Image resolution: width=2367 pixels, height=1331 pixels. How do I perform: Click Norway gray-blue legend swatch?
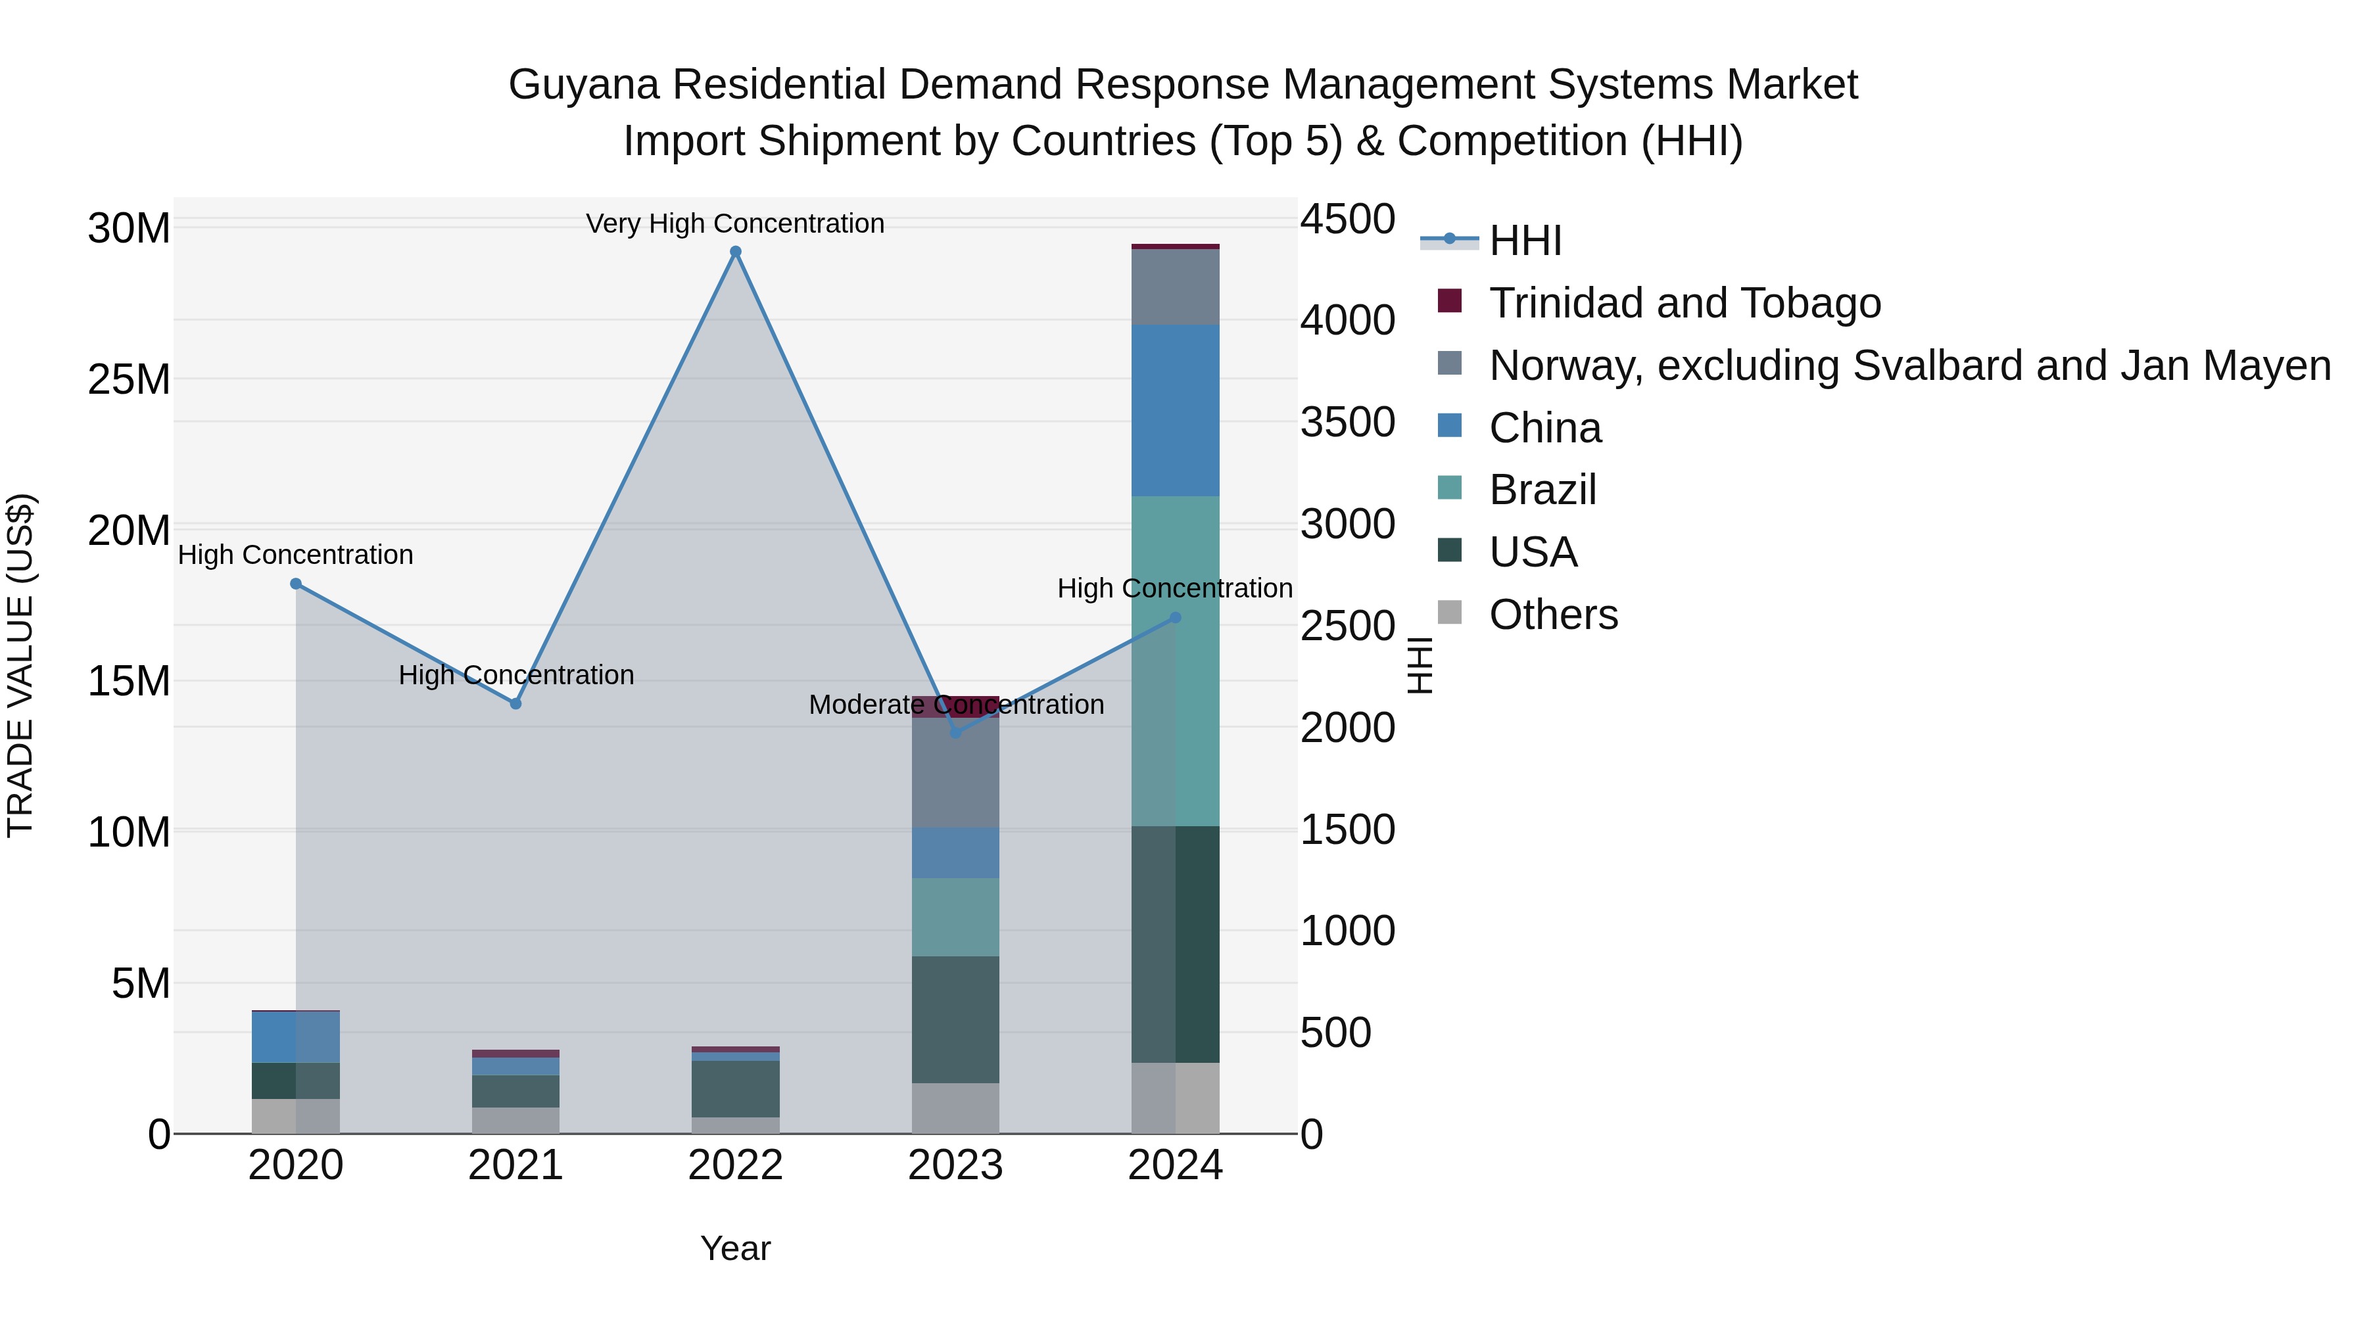pos(1449,363)
